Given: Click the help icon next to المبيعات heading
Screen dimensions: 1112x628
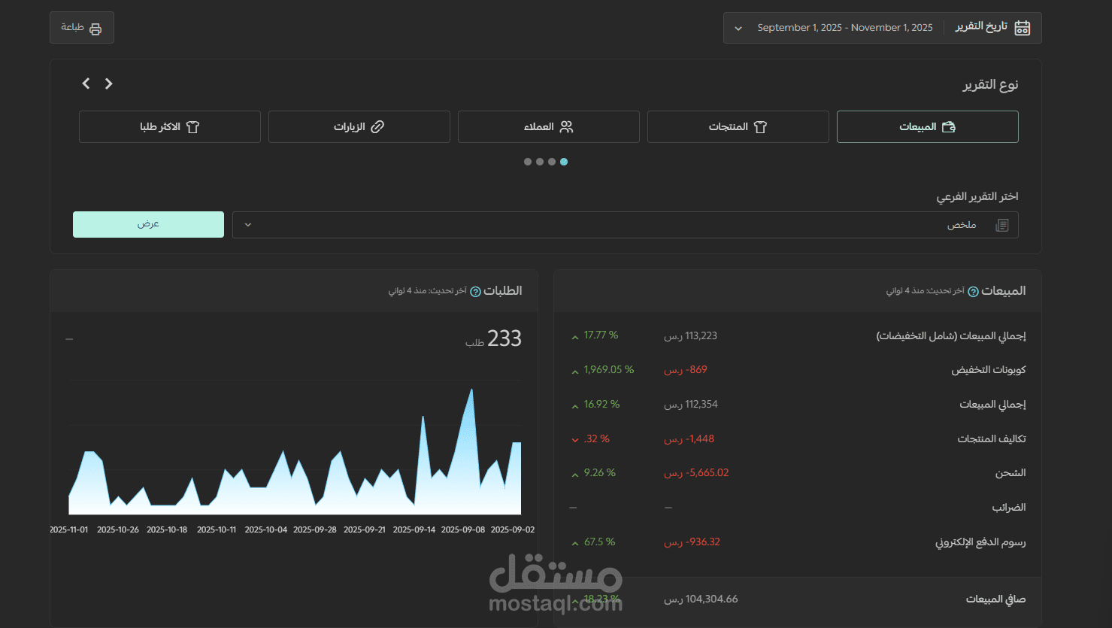Looking at the screenshot, I should pos(973,292).
